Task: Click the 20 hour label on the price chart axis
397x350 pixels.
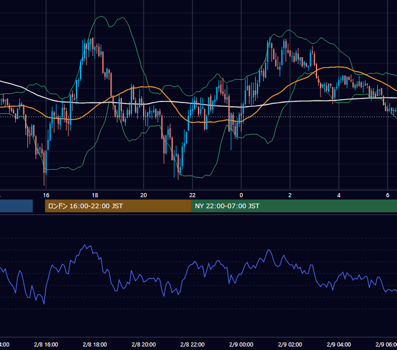Action: point(144,195)
